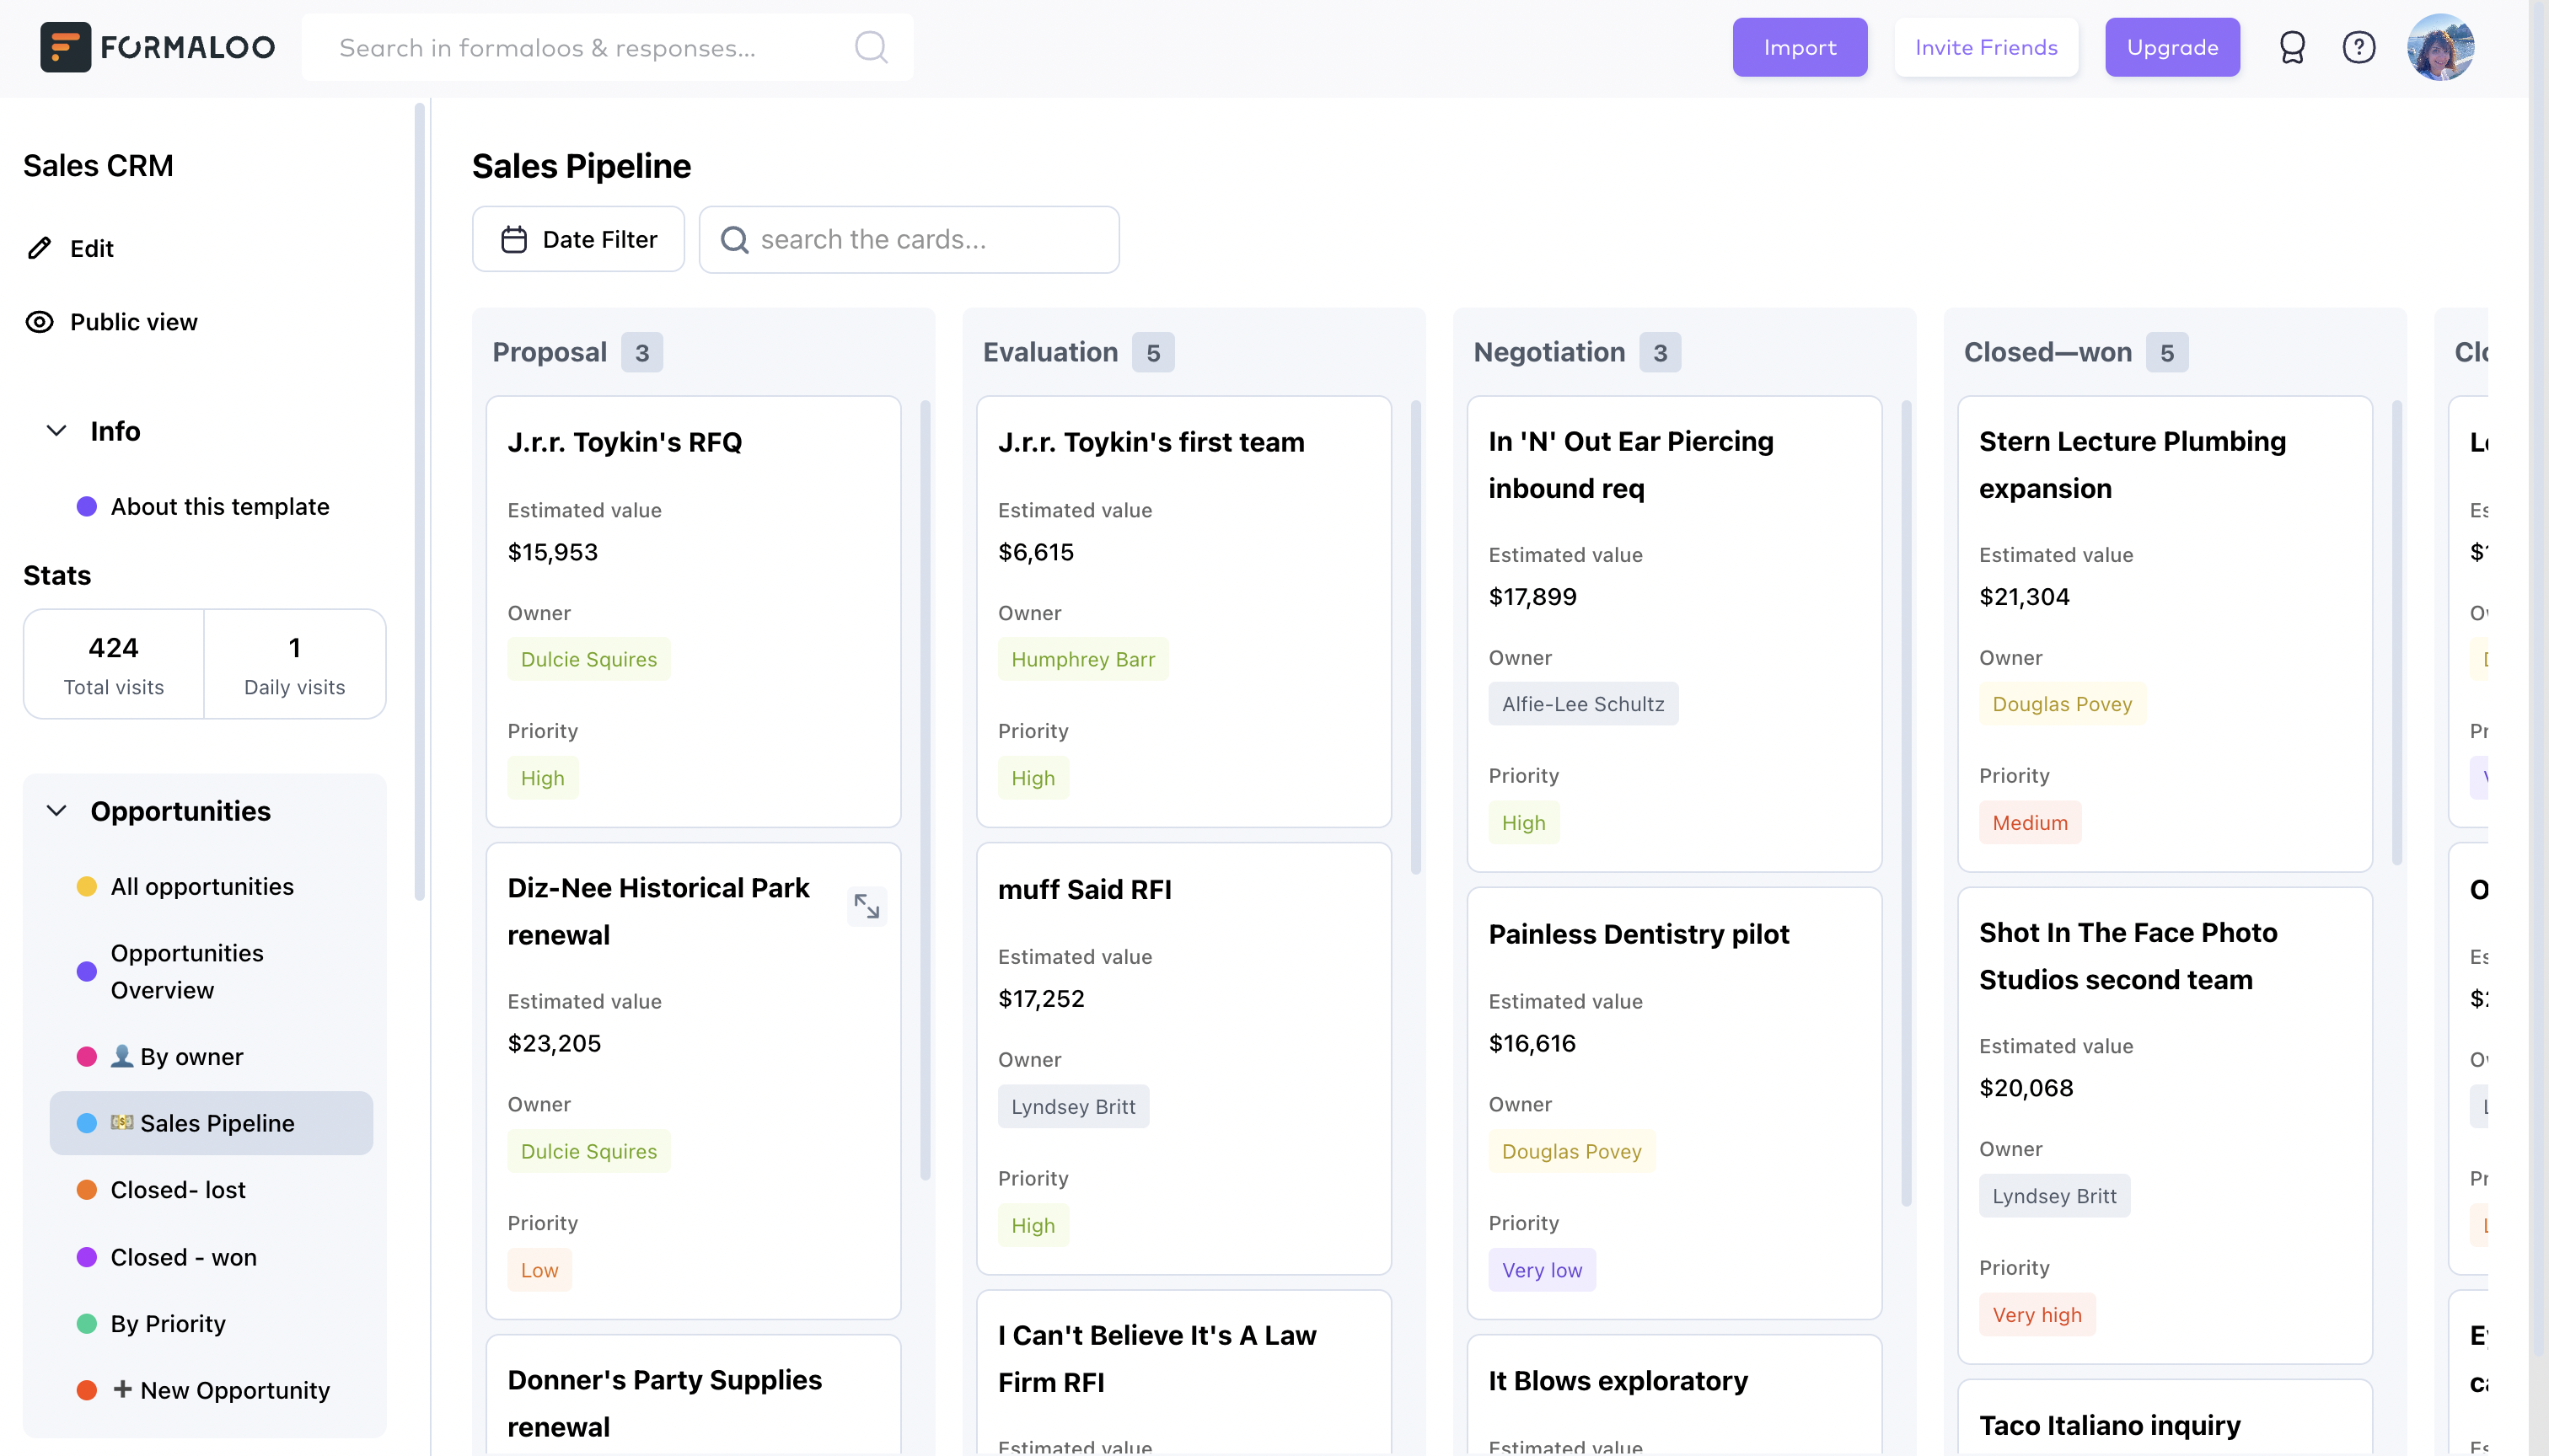Toggle Public view eye icon
This screenshot has height=1456, width=2549.
click(x=39, y=322)
